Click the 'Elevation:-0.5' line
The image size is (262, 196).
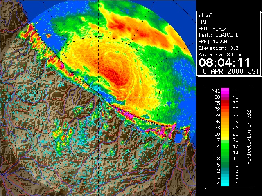[x=218, y=48]
